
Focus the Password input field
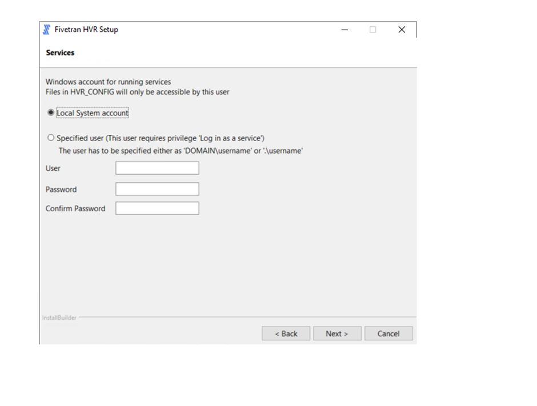157,189
